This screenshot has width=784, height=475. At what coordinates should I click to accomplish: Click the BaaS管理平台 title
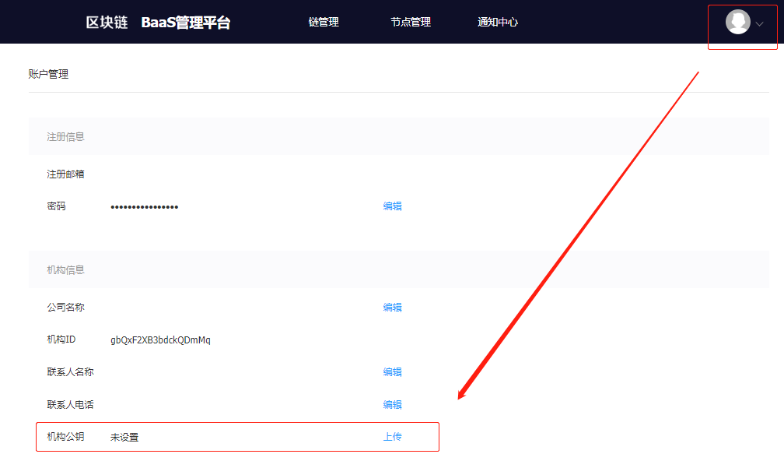[x=186, y=23]
